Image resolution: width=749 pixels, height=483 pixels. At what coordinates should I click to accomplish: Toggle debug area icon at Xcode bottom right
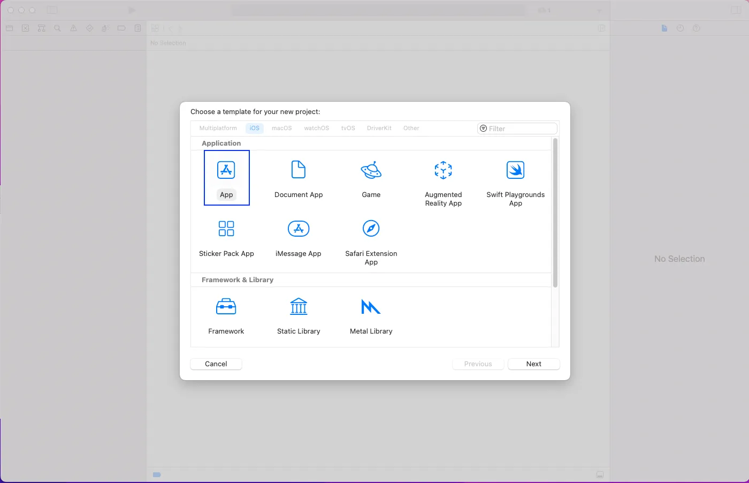[x=600, y=475]
